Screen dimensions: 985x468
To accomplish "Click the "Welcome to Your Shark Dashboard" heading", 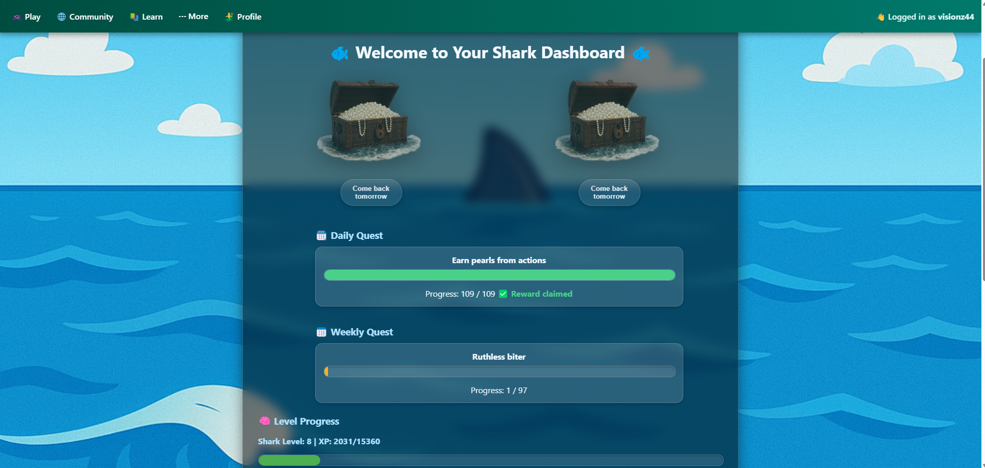I will 490,53.
